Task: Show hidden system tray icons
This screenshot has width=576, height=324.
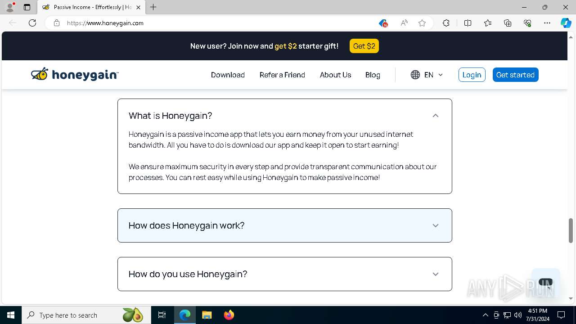Action: (485, 315)
